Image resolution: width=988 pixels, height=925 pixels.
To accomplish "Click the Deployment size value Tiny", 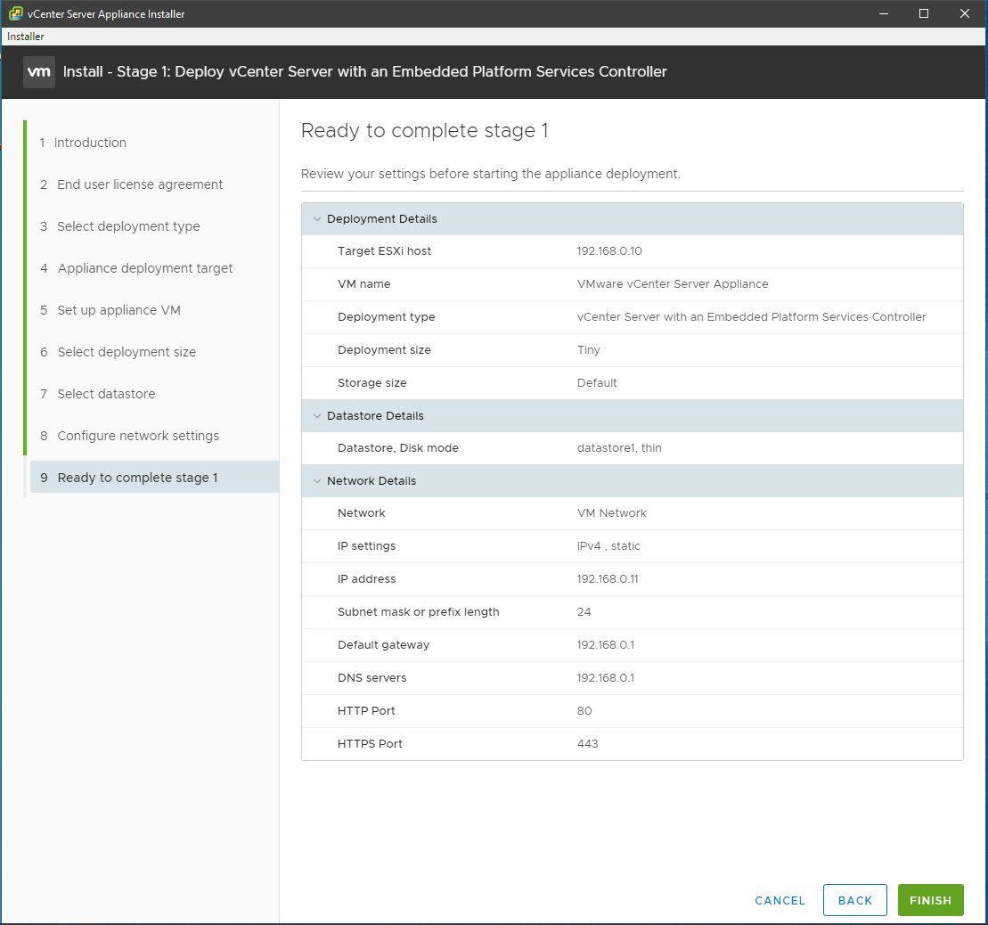I will point(589,349).
